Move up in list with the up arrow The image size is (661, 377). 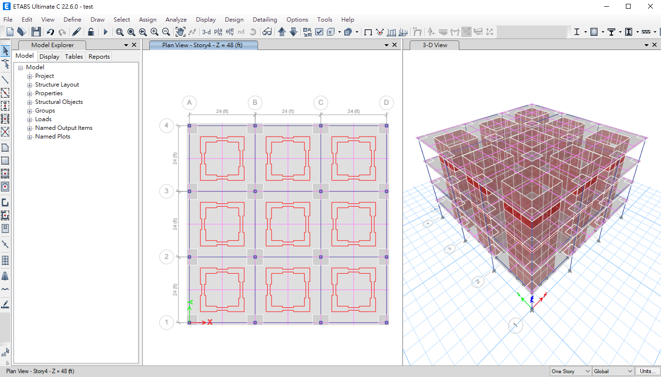282,32
